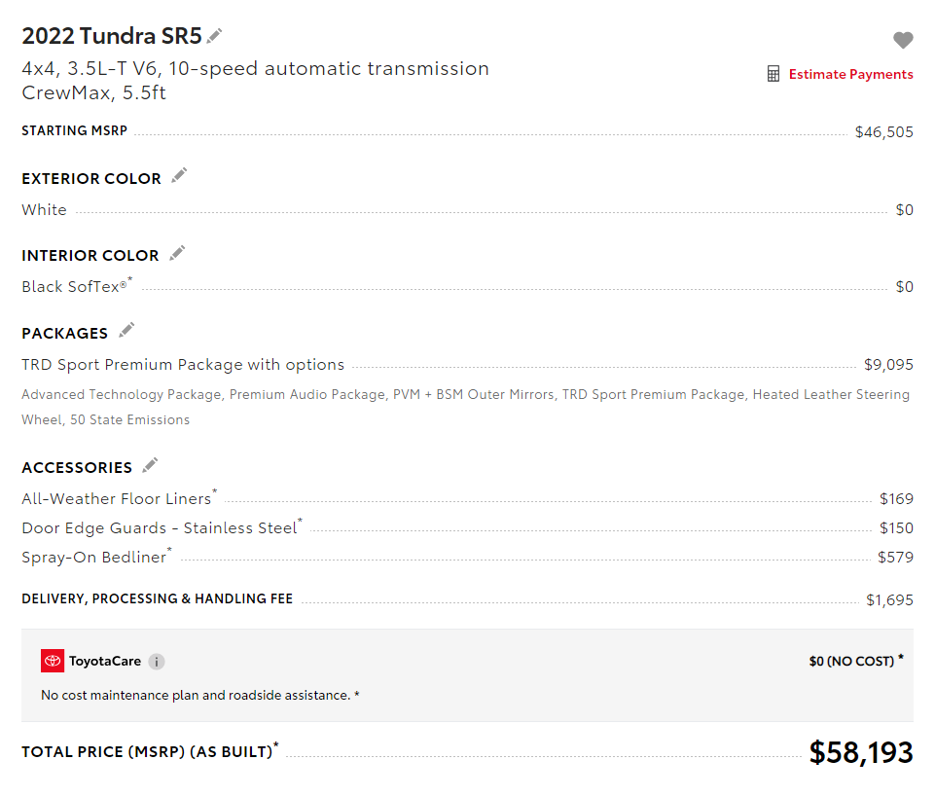Click the Packages edit pencil icon
The height and width of the screenshot is (796, 935).
coord(126,330)
